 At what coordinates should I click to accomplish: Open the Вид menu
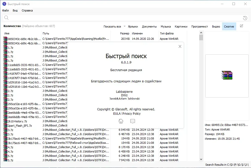pyautogui.click(x=15, y=10)
